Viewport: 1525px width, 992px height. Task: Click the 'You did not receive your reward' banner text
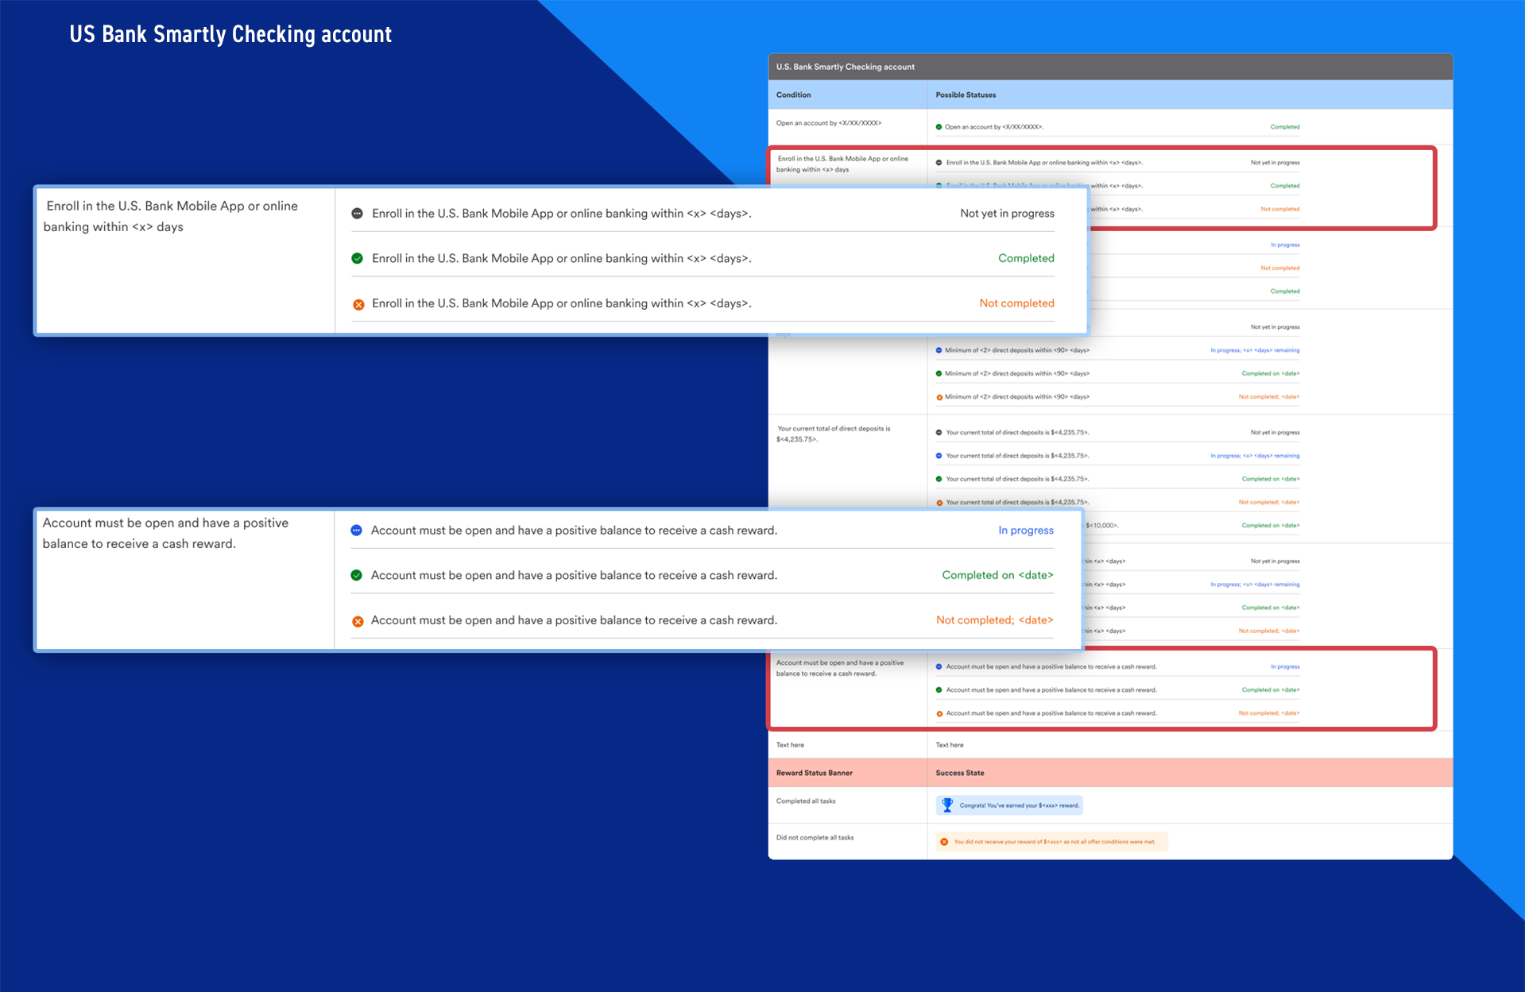(1055, 842)
